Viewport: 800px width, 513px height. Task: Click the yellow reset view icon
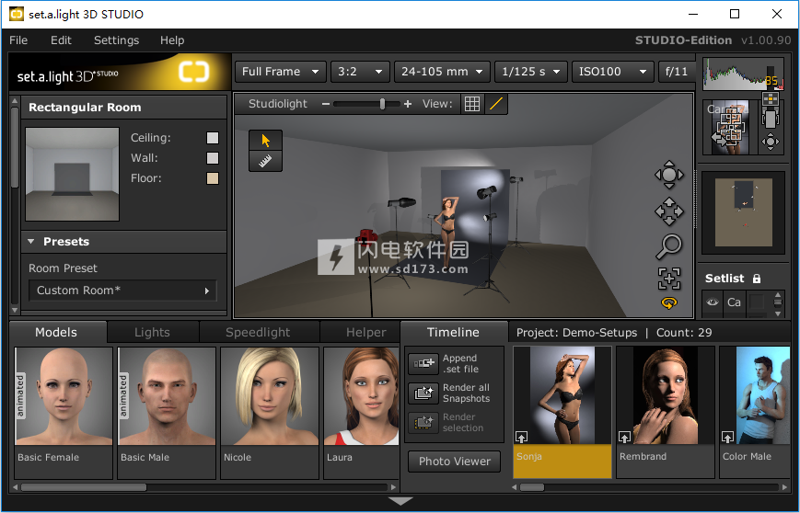(669, 303)
